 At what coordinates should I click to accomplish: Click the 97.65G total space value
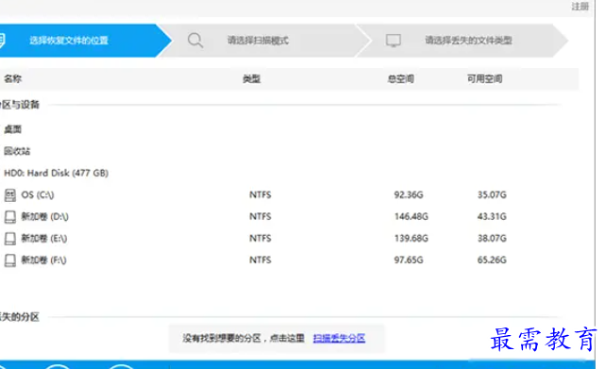coord(409,260)
